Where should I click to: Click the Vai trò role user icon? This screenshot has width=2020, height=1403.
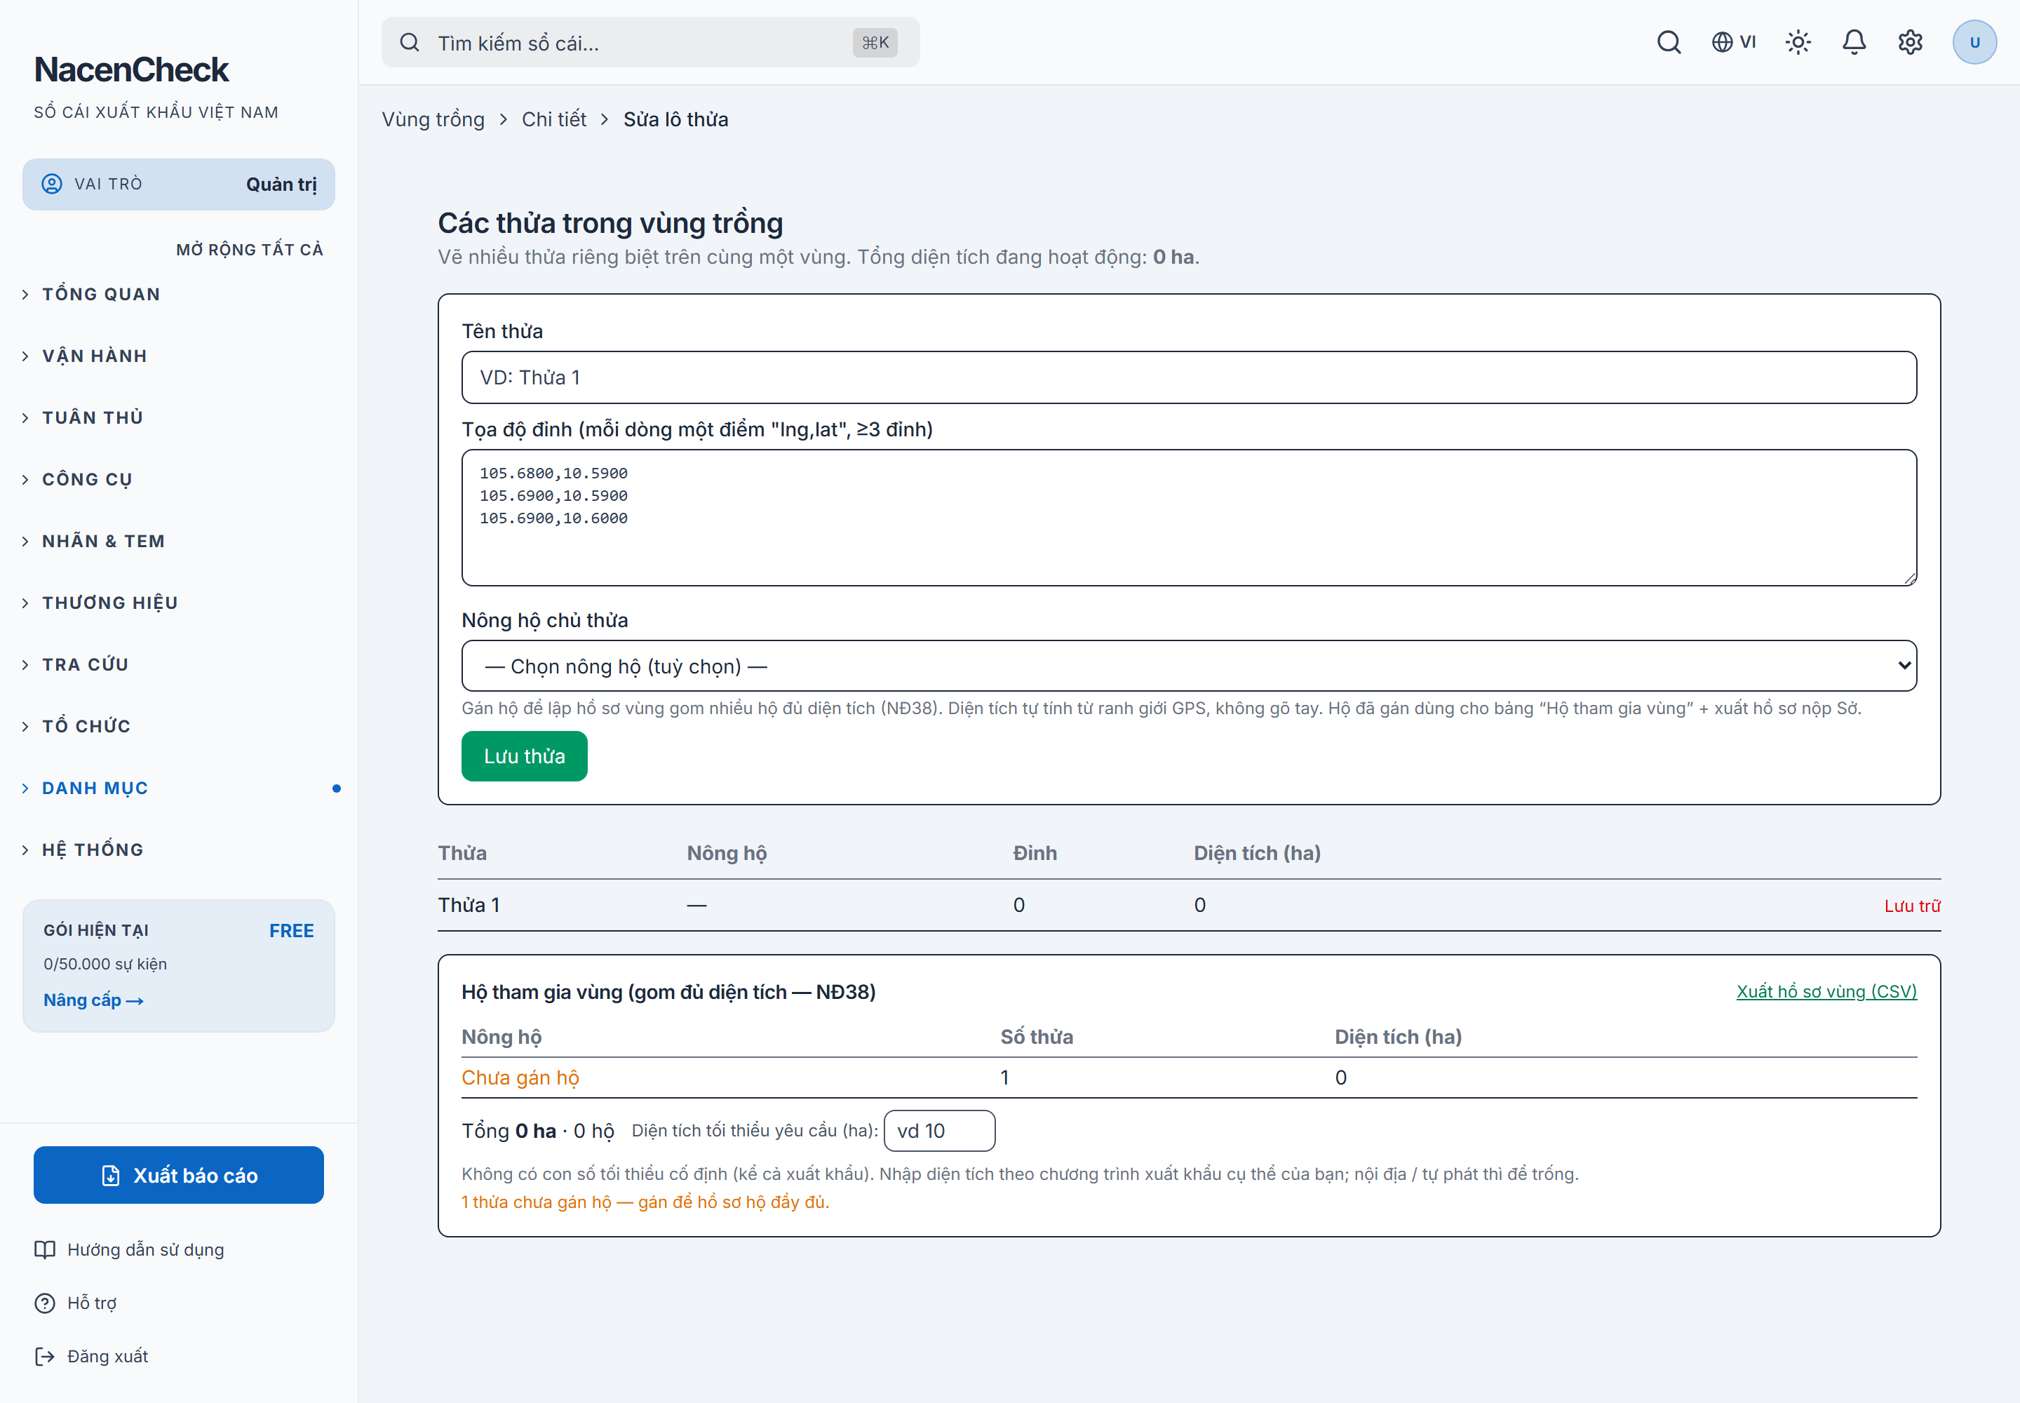[52, 184]
